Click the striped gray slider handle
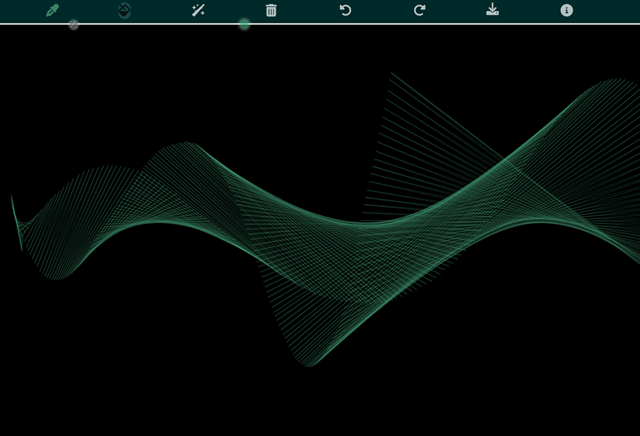 pyautogui.click(x=73, y=24)
